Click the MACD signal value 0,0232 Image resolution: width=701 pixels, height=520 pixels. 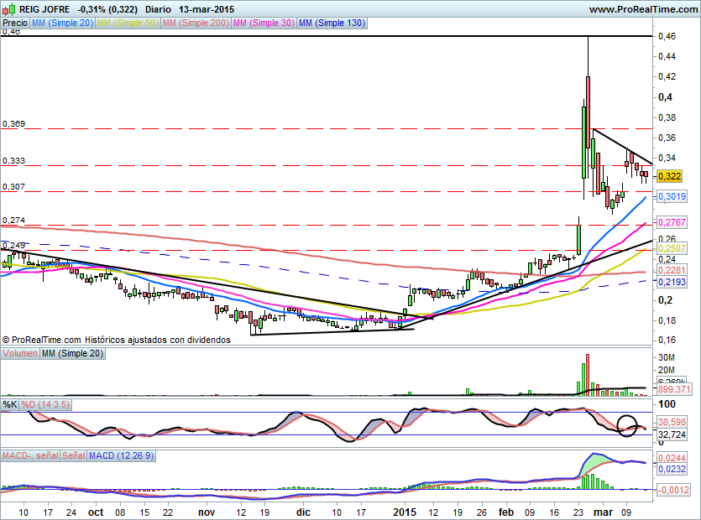pos(672,469)
